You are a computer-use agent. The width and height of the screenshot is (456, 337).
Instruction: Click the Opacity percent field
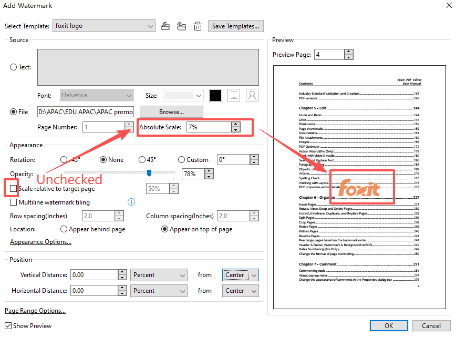pyautogui.click(x=193, y=173)
